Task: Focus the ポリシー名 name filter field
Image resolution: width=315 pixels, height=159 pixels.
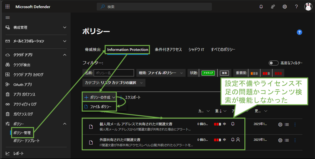Action: pos(114,73)
